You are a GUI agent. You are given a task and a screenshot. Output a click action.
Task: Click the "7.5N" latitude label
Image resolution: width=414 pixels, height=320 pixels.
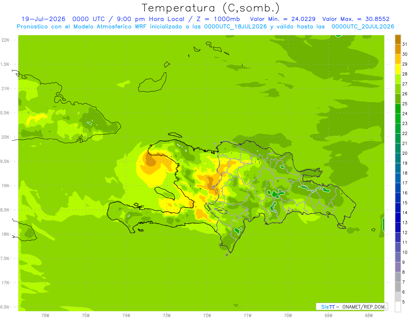point(5,259)
